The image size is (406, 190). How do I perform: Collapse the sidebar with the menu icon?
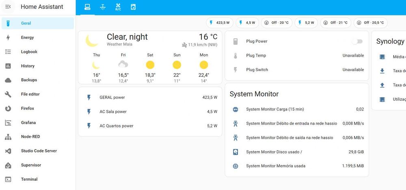(8, 7)
